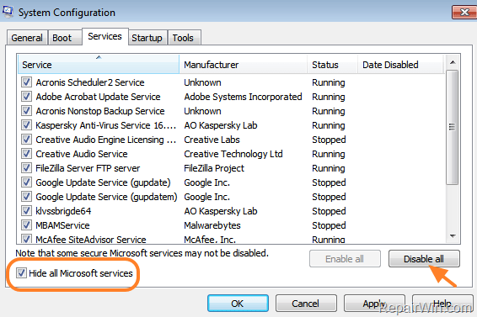Viewport: 477px width, 317px height.
Task: Sort by Service column header
Action: (99, 65)
